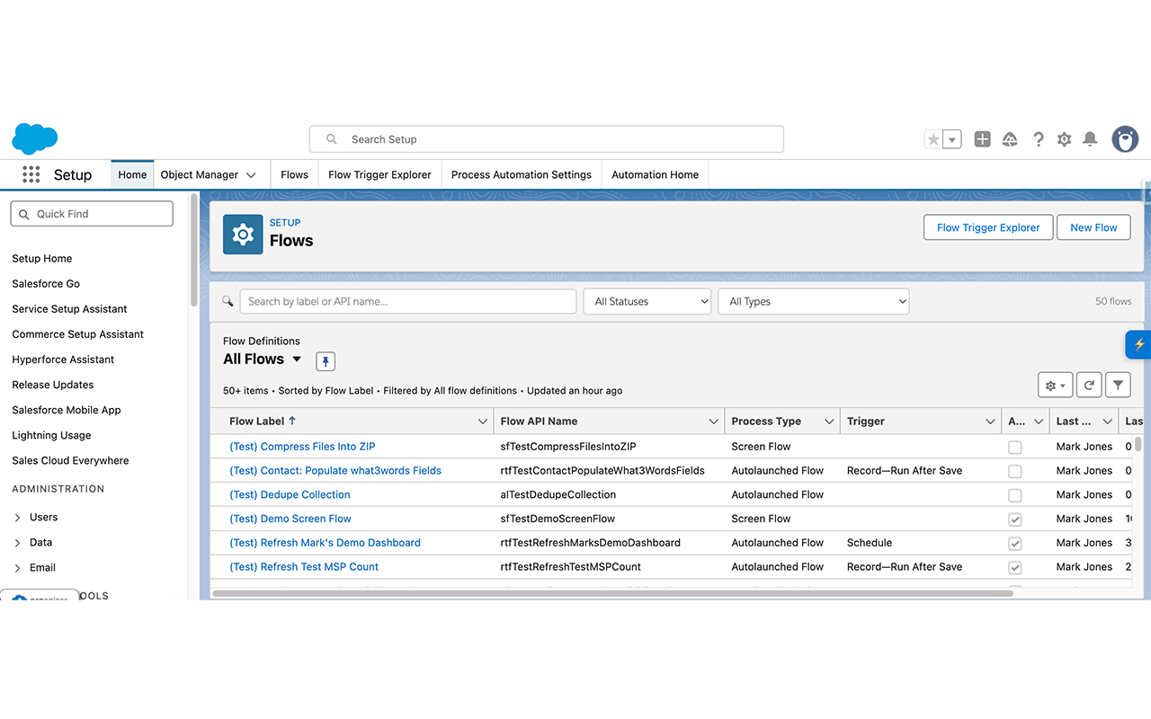
Task: Click the New Flow button
Action: pyautogui.click(x=1093, y=227)
